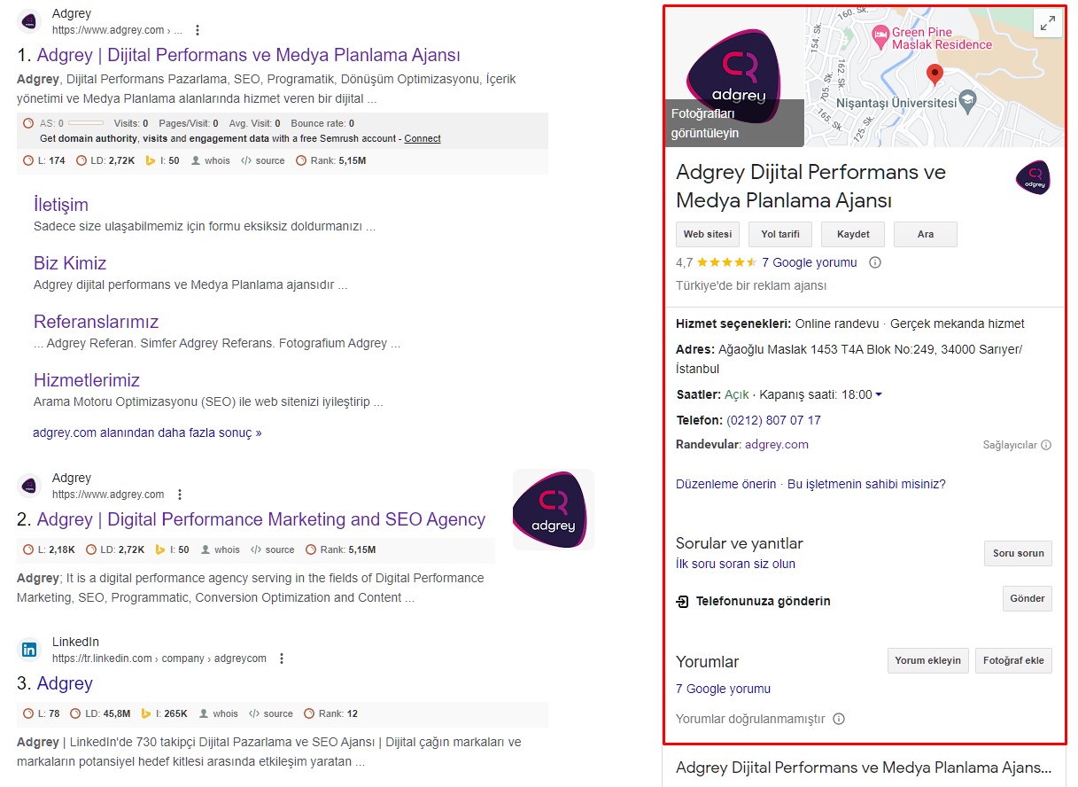Click the L: 174 links metric
The image size is (1078, 787).
(44, 160)
